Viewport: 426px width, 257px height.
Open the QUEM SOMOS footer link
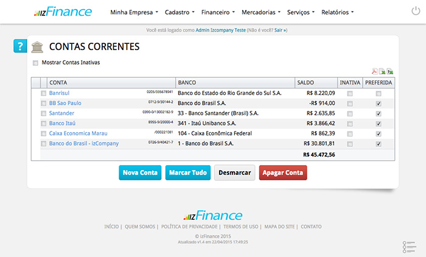pos(140,227)
